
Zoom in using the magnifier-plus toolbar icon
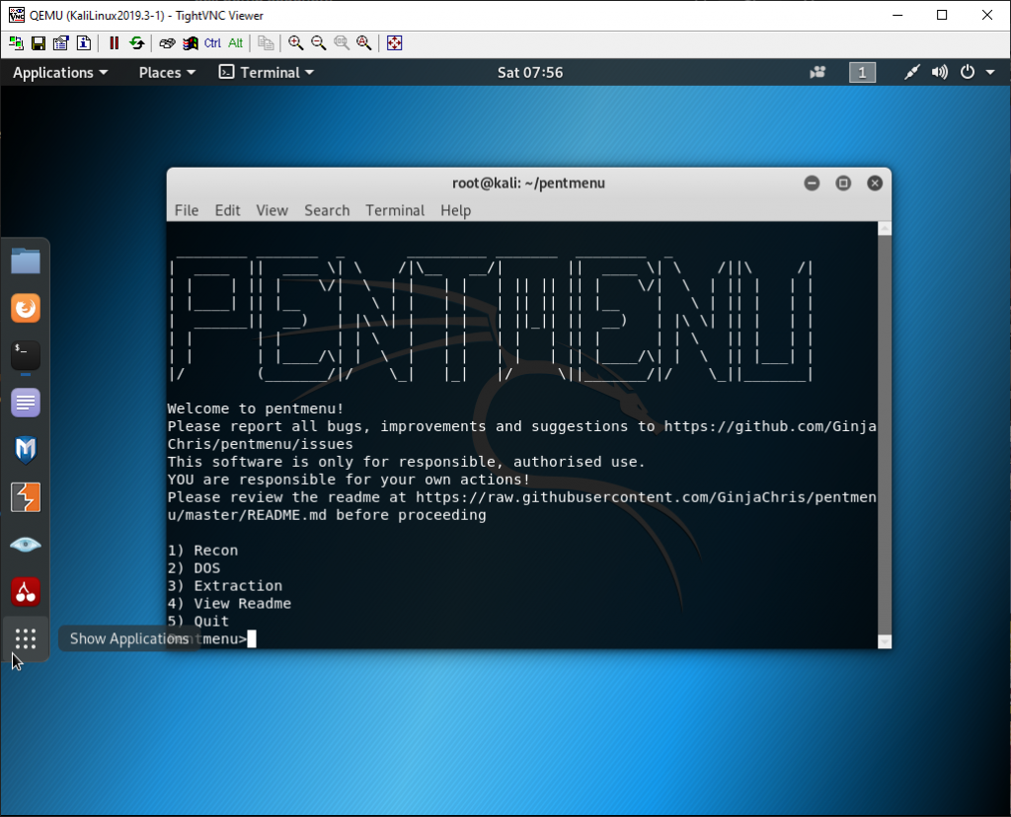click(296, 43)
